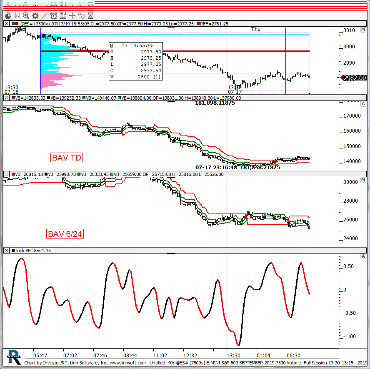Viewport: 370px width, 369px height.
Task: Click the 3010 price scale label
Action: [349, 30]
